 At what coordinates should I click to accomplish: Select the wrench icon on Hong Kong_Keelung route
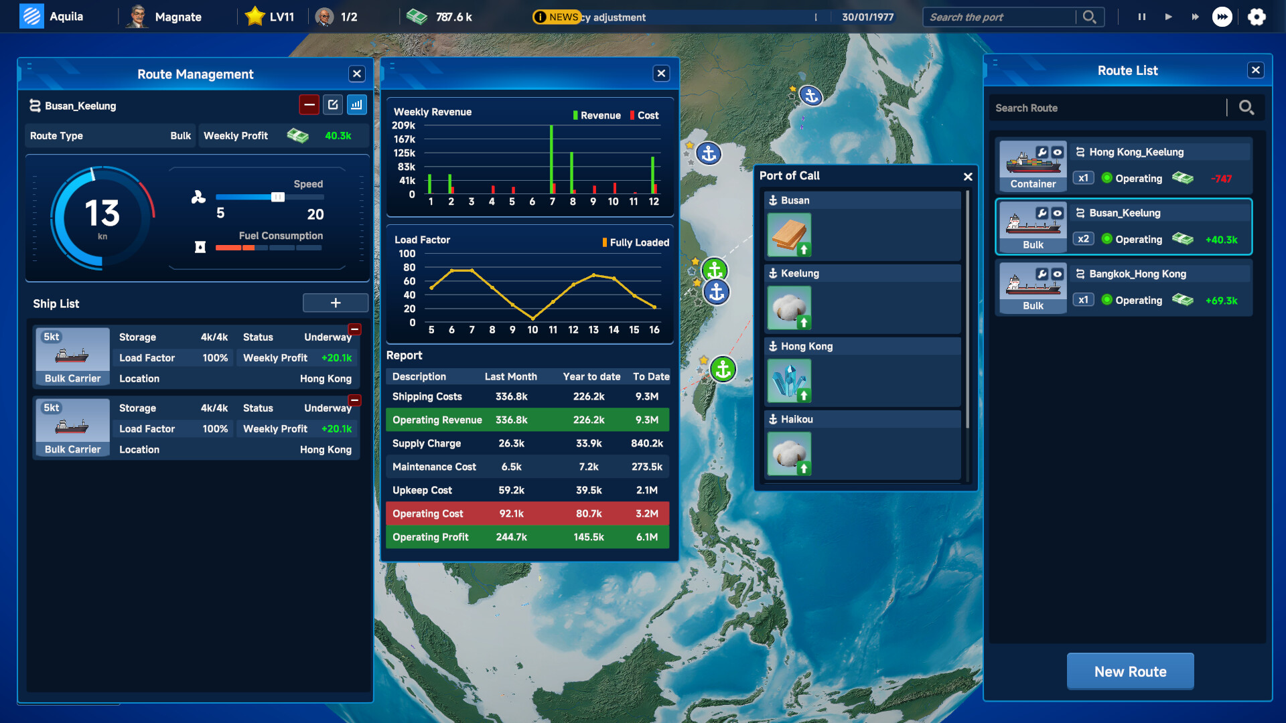1043,153
